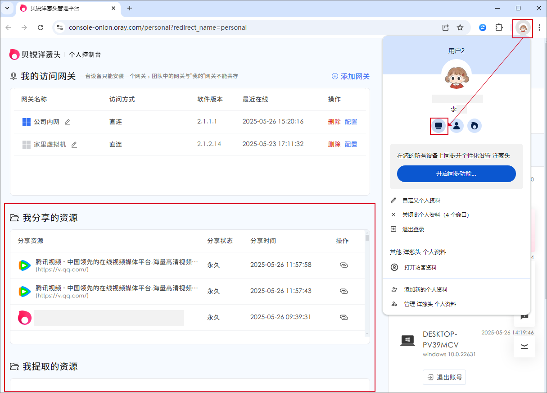Click the 用户2 avatar picture
This screenshot has height=393, width=547.
(x=457, y=75)
